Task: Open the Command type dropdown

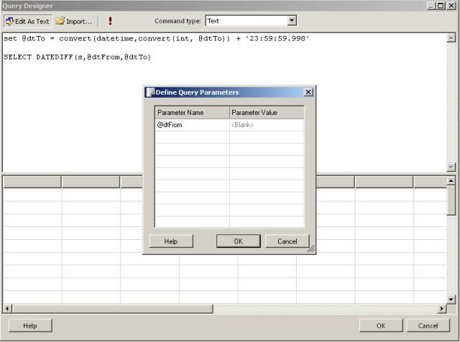Action: pos(292,21)
